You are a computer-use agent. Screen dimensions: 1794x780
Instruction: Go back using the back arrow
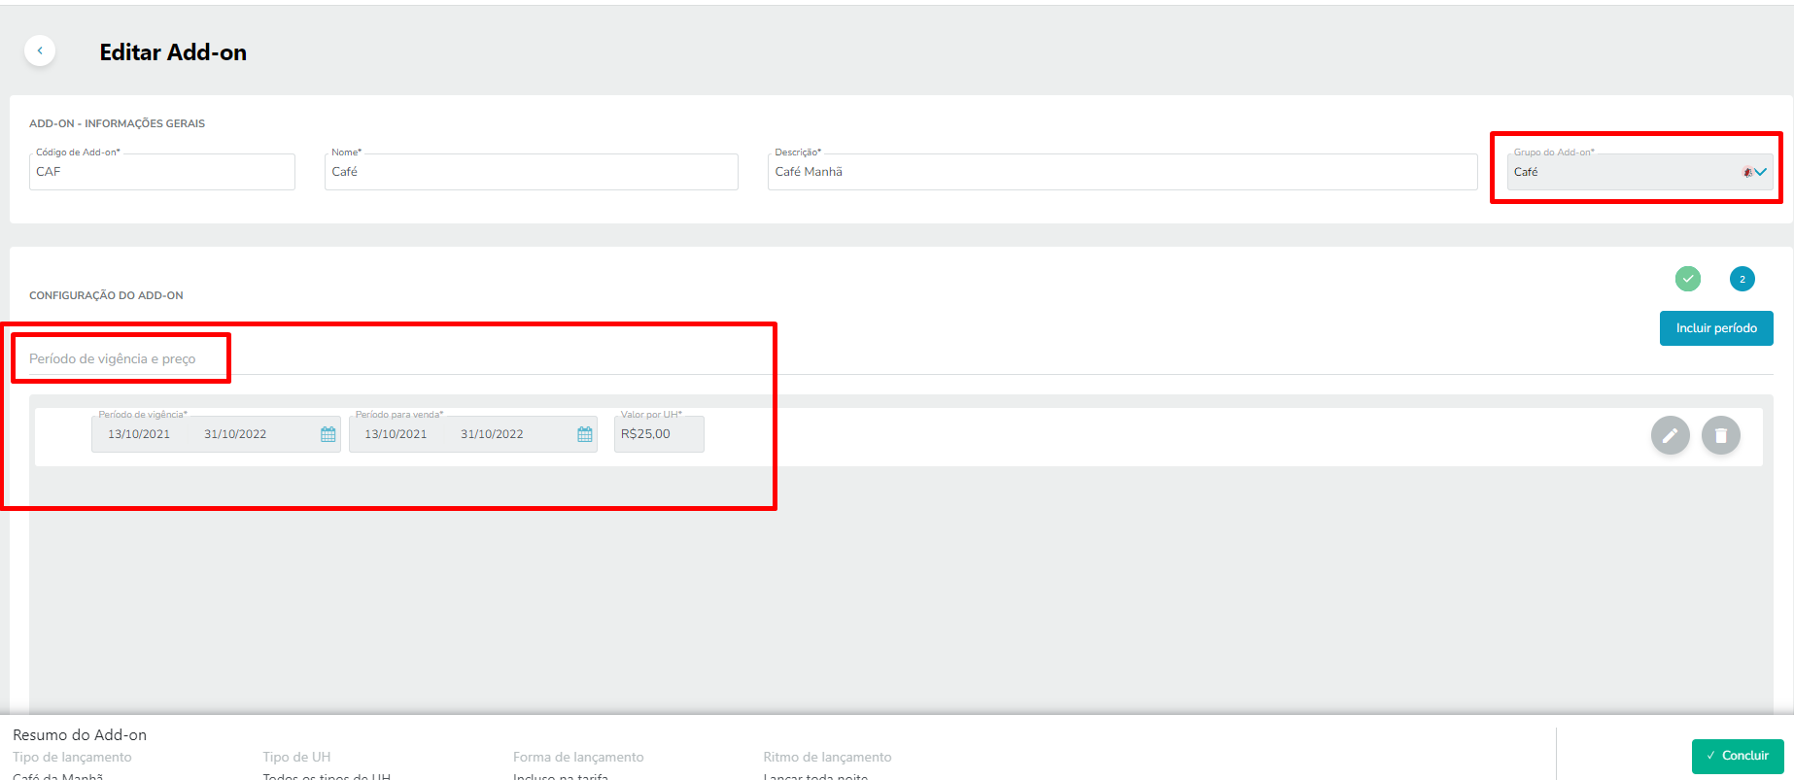point(40,51)
